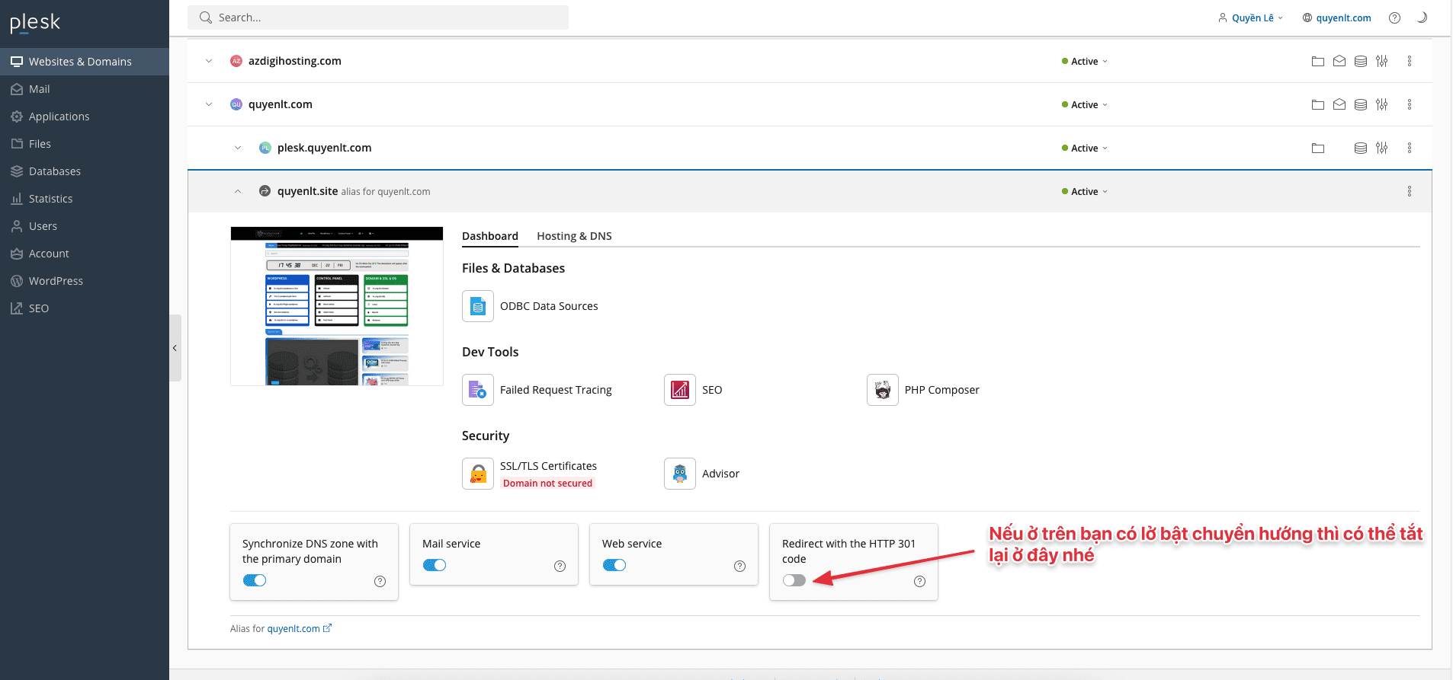
Task: Click the quyenlt.com alias link
Action: pos(293,629)
